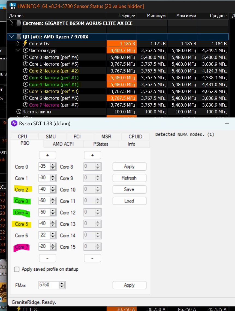Open the Info tab
The width and height of the screenshot is (235, 311).
coord(132,144)
